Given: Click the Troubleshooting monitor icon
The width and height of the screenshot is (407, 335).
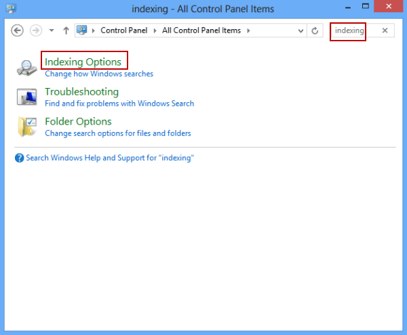Looking at the screenshot, I should 26,97.
